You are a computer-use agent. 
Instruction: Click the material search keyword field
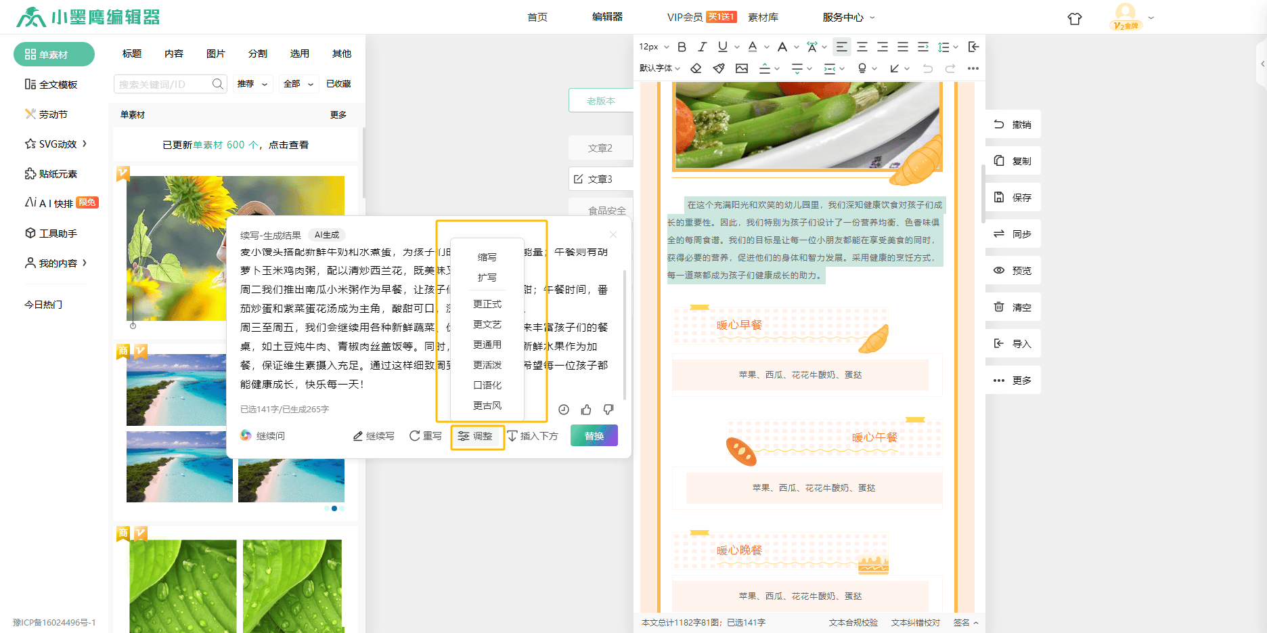coord(162,84)
